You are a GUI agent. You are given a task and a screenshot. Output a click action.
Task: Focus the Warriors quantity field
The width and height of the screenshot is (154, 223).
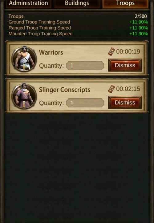click(85, 66)
